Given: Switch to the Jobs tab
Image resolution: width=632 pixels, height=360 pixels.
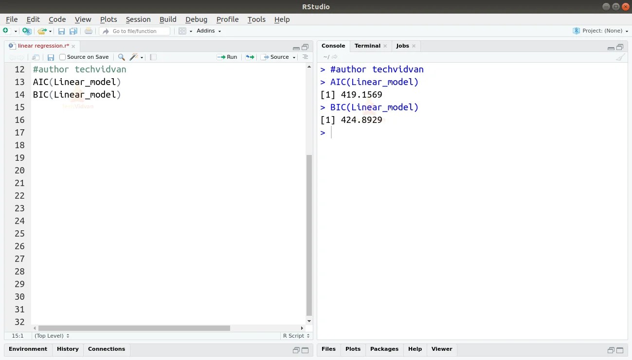Looking at the screenshot, I should [x=402, y=46].
